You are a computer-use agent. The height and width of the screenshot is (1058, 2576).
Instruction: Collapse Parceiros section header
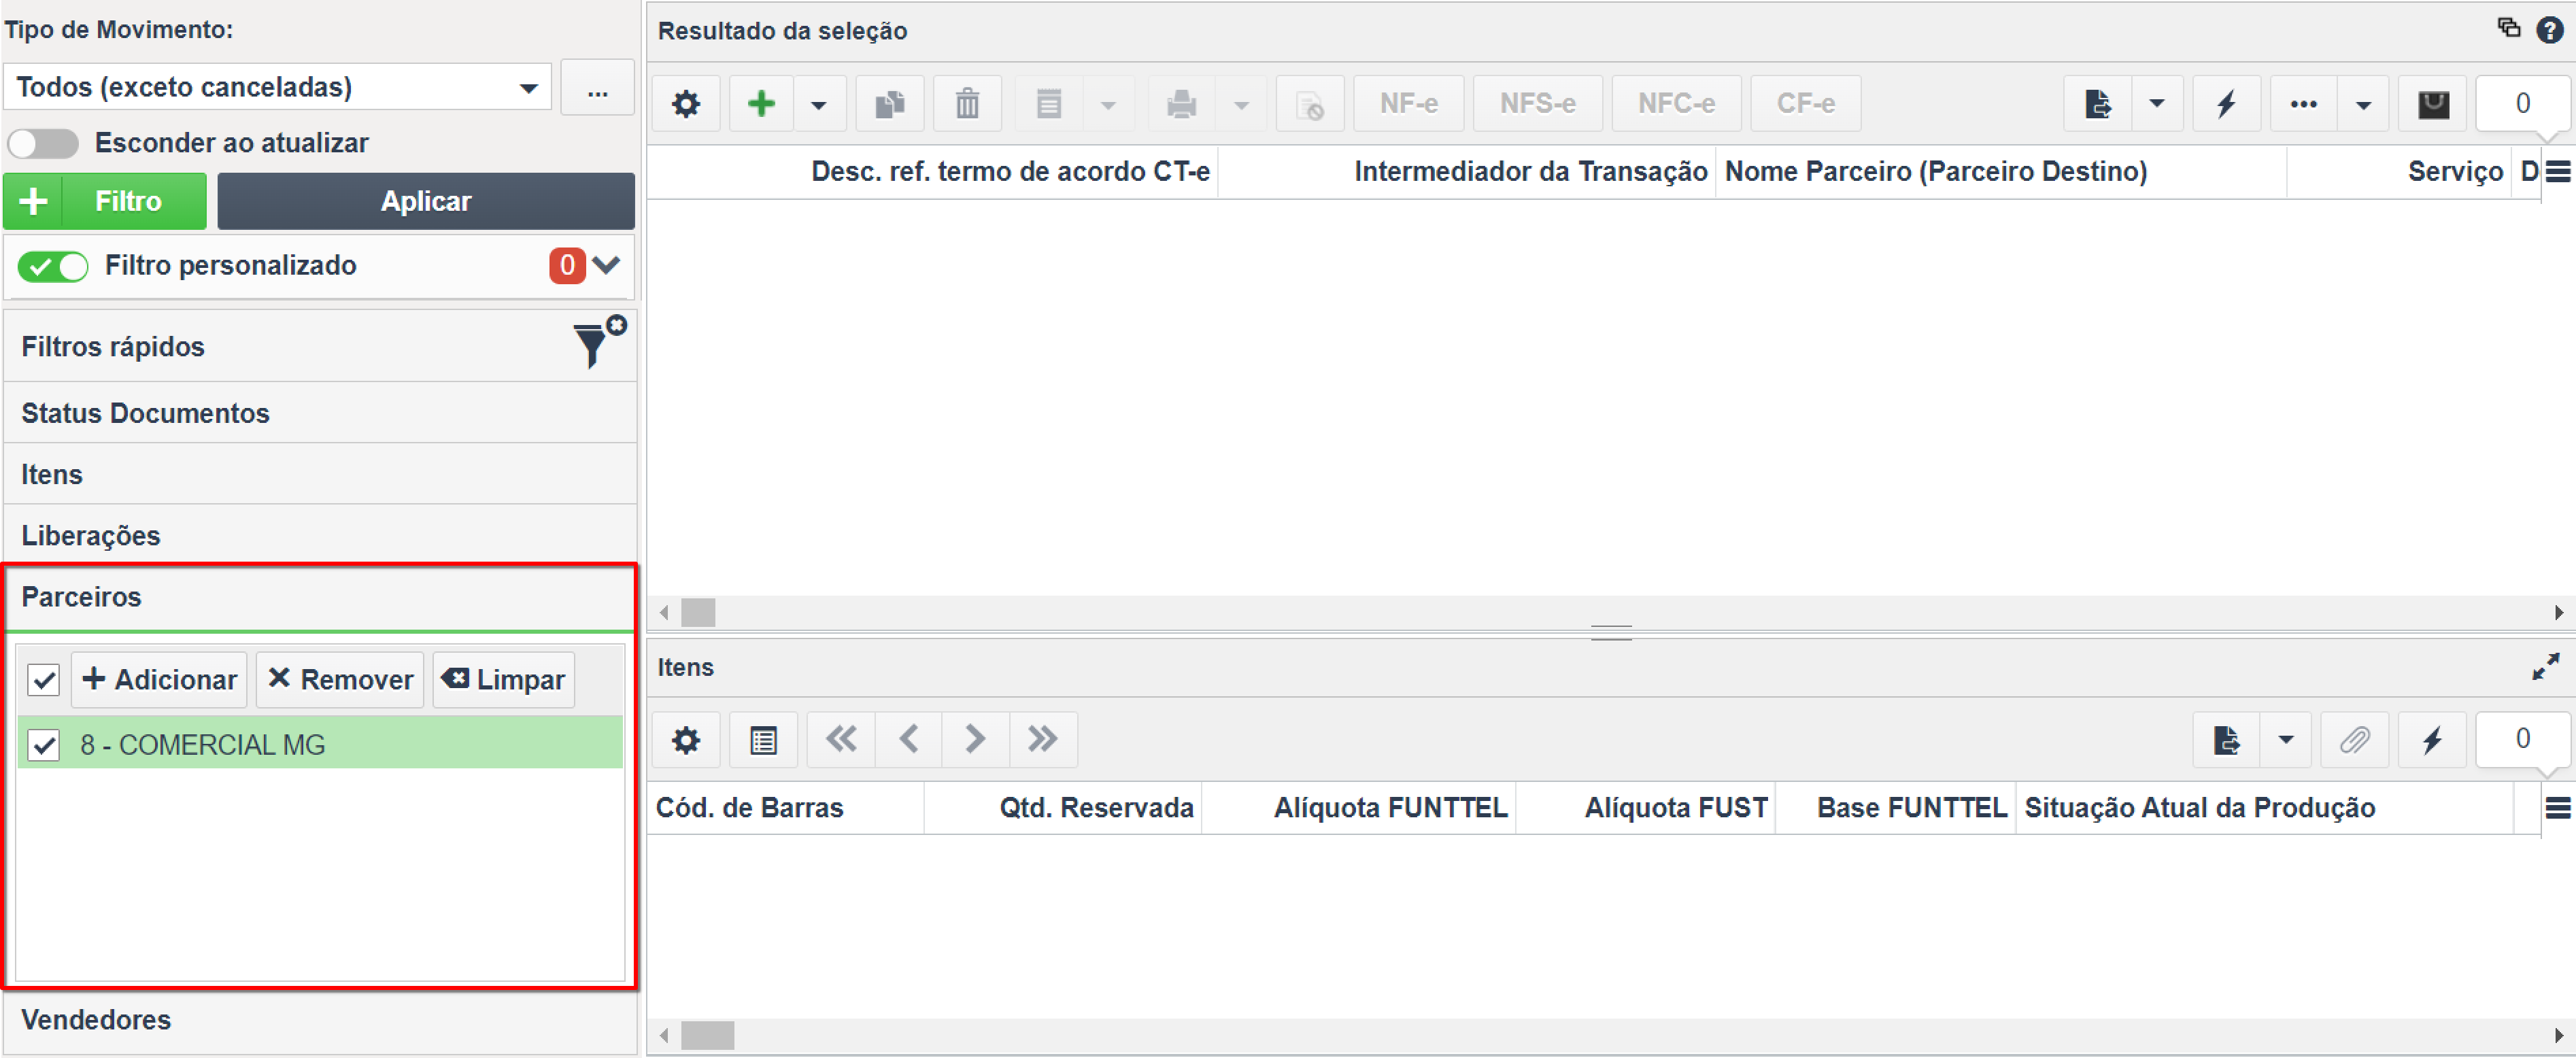tap(320, 597)
